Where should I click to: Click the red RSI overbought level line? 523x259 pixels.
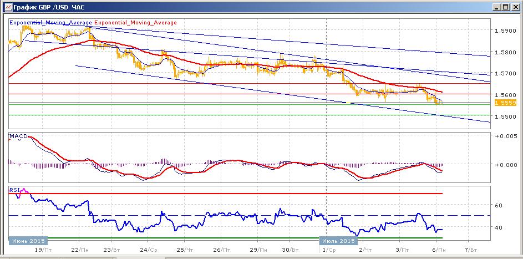click(226, 194)
